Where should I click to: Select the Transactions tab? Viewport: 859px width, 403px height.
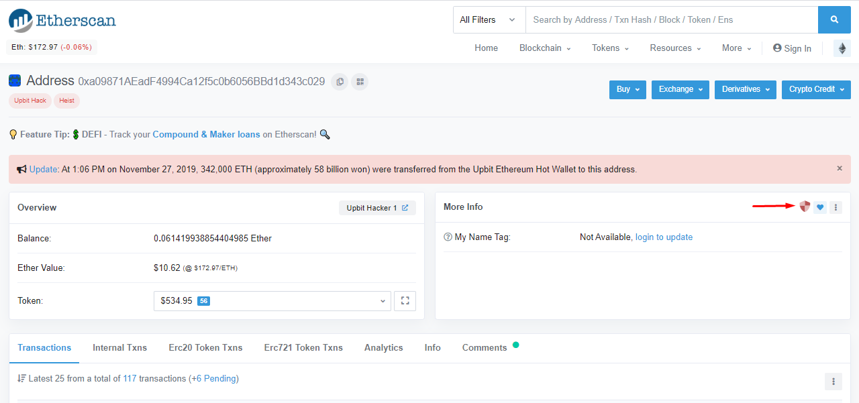44,347
